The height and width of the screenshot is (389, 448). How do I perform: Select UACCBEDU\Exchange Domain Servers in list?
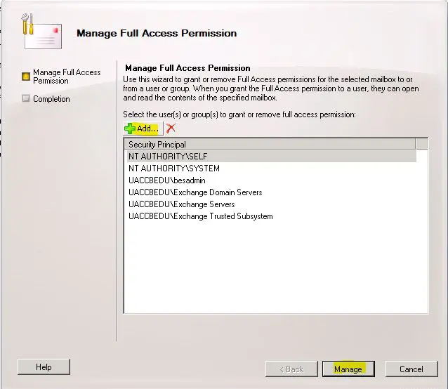tap(195, 192)
